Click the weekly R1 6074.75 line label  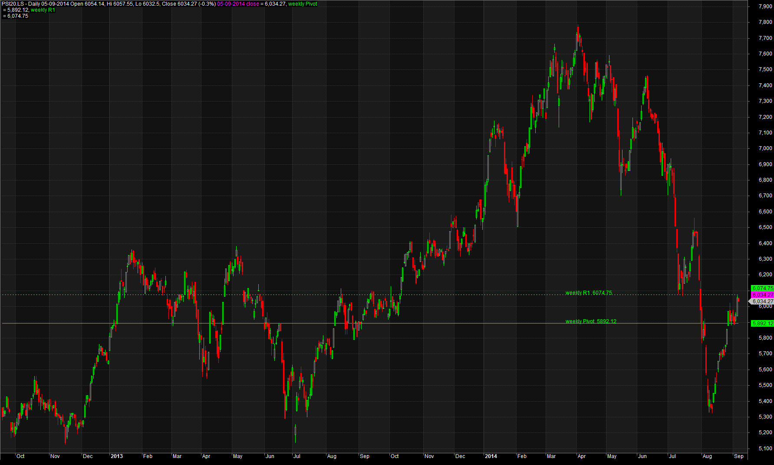coord(589,293)
